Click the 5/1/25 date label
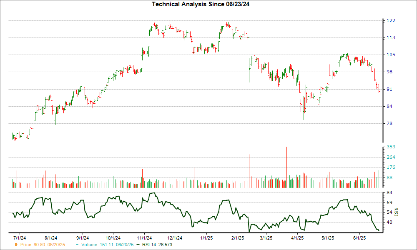 pos(328,238)
